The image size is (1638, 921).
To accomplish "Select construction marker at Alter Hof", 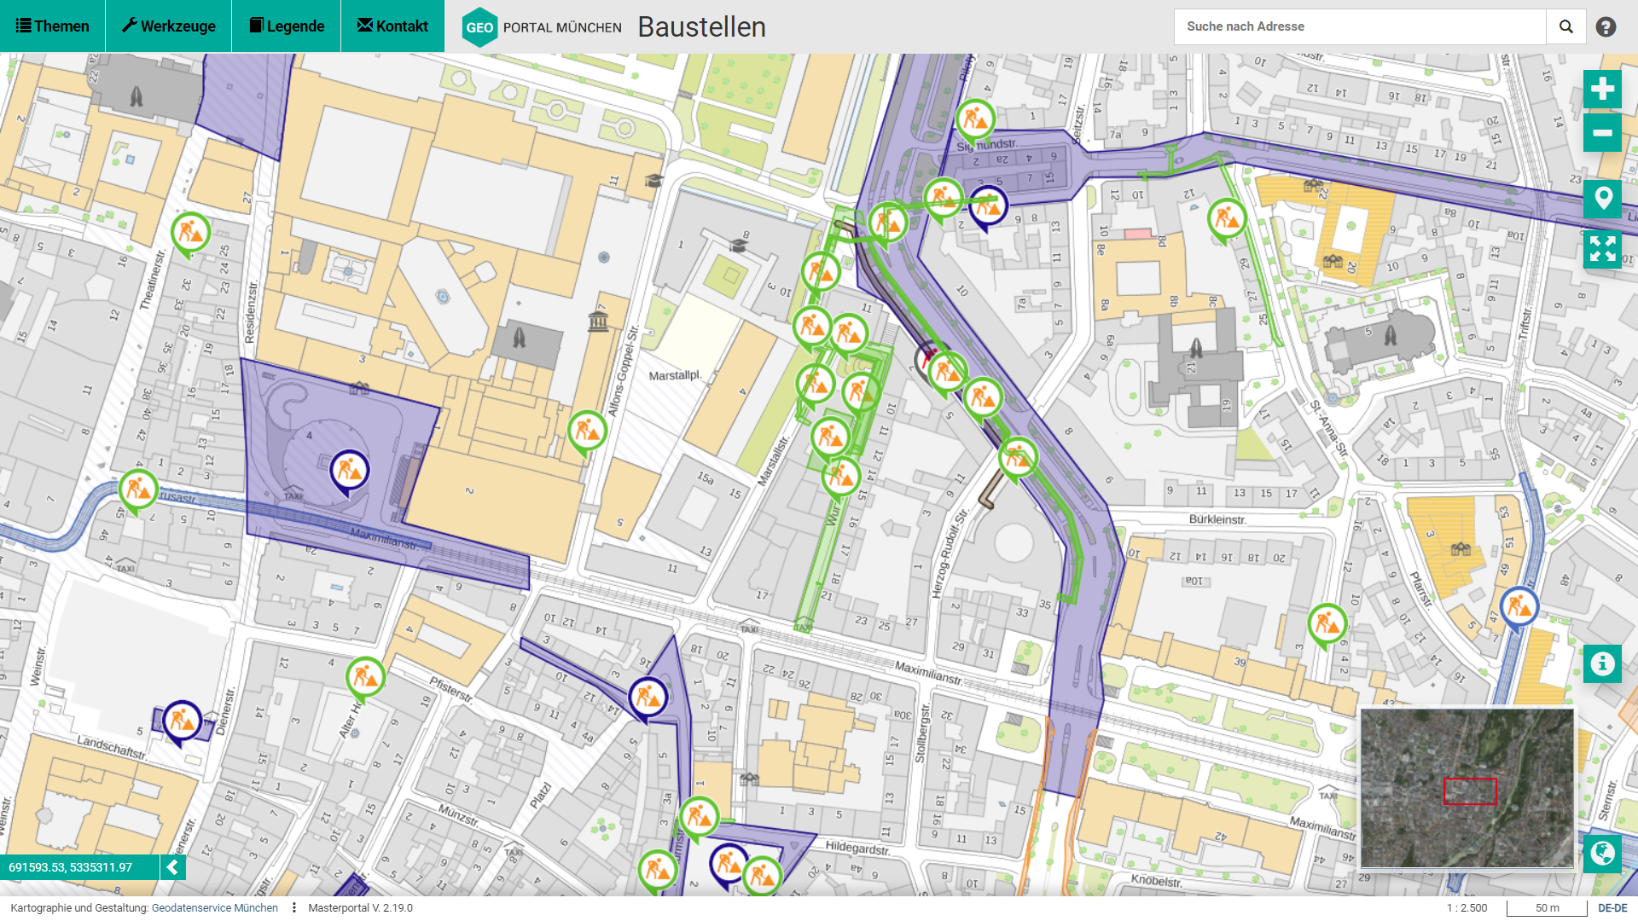I will (365, 677).
